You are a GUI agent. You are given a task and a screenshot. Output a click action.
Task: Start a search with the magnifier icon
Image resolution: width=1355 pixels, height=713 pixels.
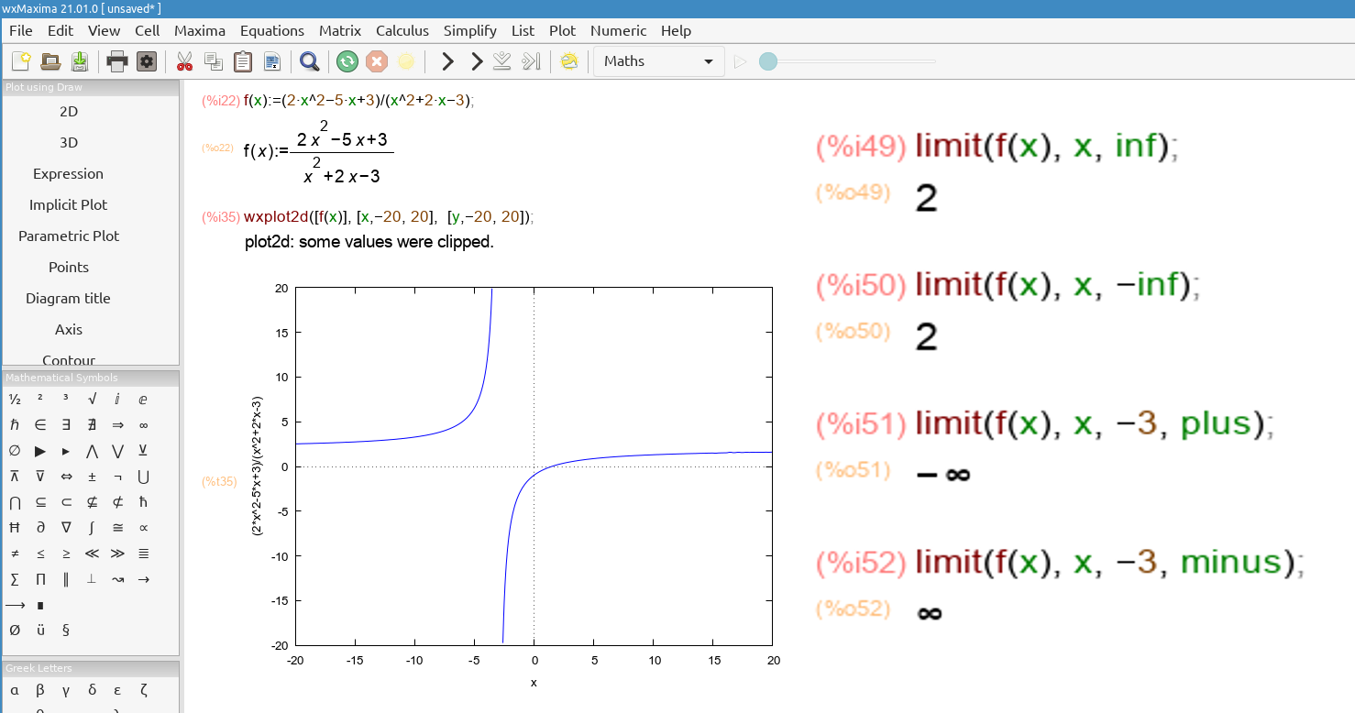tap(309, 60)
